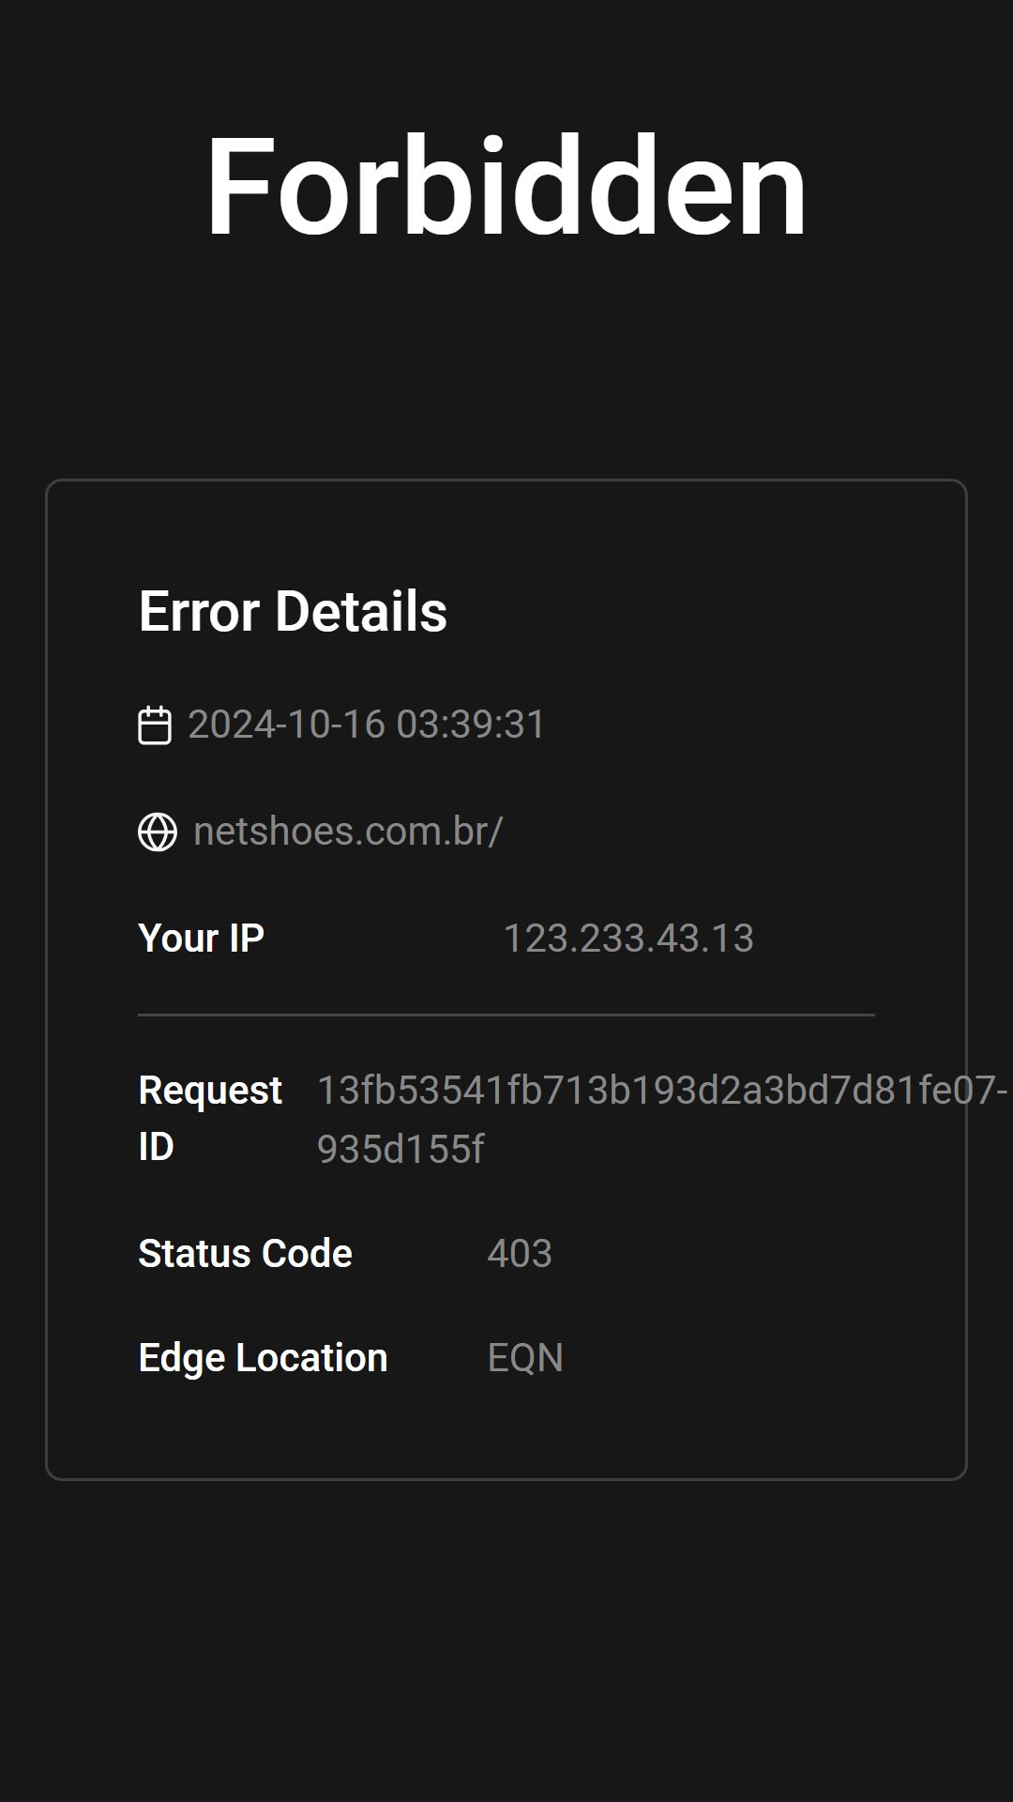1013x1802 pixels.
Task: Click the divider line below Your IP
Action: click(506, 1015)
